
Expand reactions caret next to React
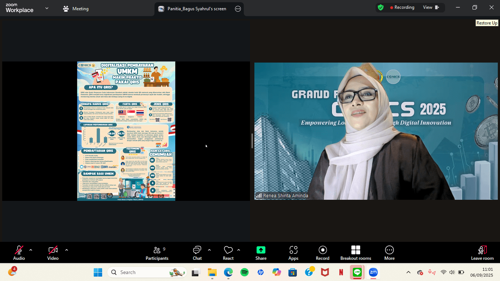(239, 250)
